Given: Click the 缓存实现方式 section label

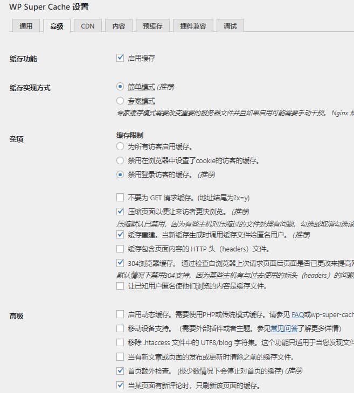Looking at the screenshot, I should pos(30,88).
